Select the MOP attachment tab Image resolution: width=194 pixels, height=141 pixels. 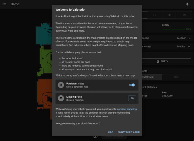click(x=177, y=77)
